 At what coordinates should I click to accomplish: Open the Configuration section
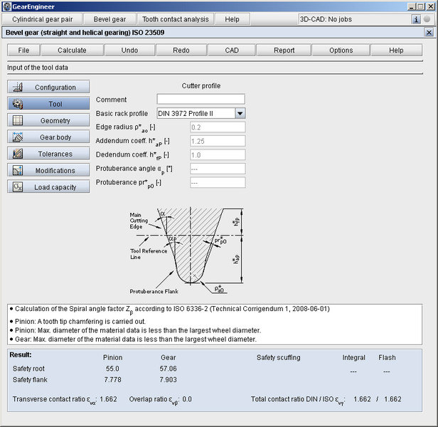click(49, 88)
